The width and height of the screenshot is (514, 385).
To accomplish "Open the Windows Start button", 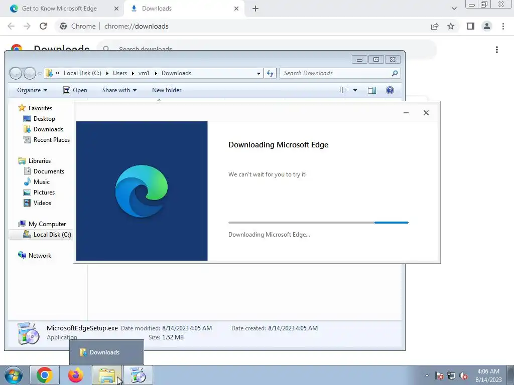I will (x=14, y=375).
